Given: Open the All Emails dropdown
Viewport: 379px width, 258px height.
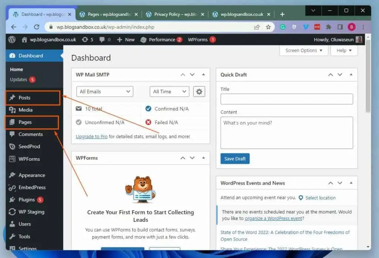Looking at the screenshot, I should click(105, 92).
